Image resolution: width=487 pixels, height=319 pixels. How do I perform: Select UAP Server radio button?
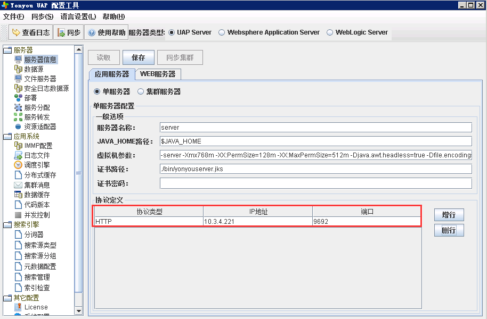[x=172, y=32]
